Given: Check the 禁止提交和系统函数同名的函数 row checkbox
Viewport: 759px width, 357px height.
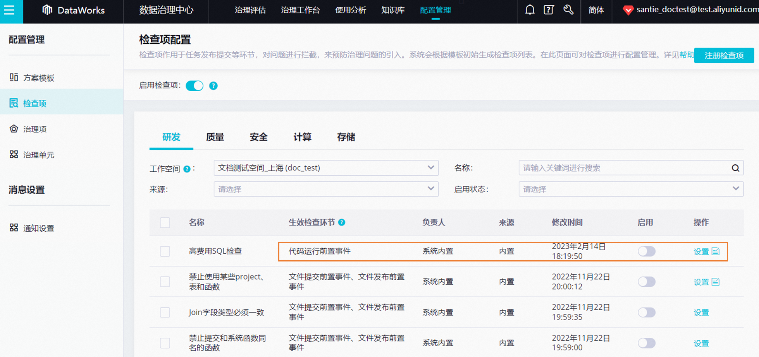Looking at the screenshot, I should click(x=165, y=343).
